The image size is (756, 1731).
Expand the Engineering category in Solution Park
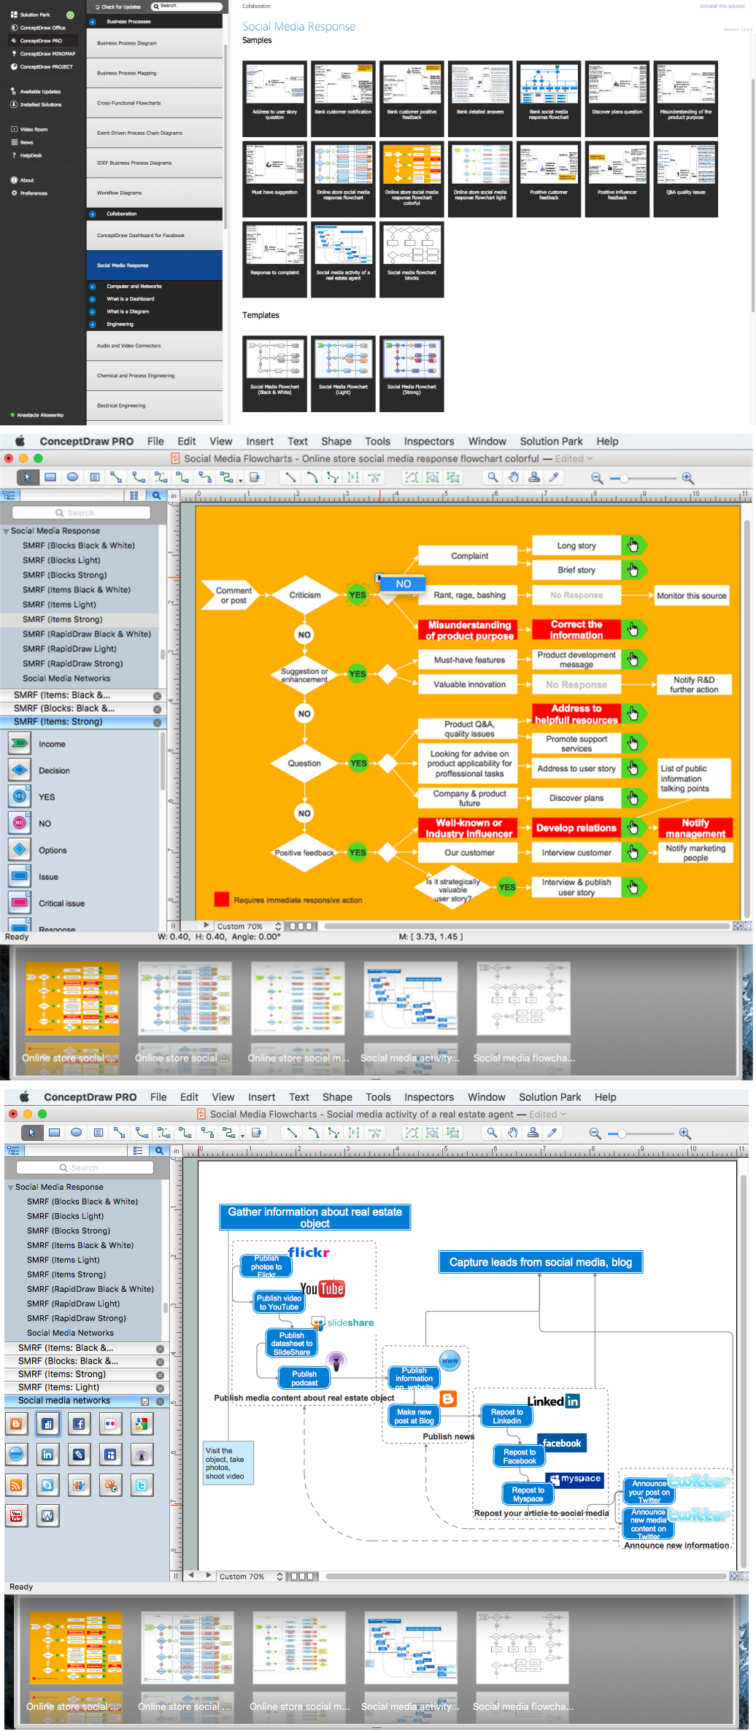pyautogui.click(x=93, y=324)
